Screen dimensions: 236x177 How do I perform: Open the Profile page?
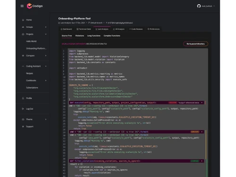coord(29,98)
